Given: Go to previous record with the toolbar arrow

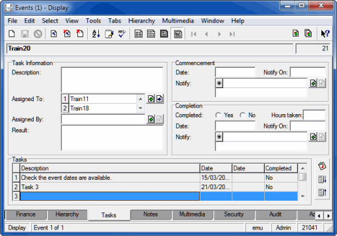Looking at the screenshot, I should coord(206,34).
